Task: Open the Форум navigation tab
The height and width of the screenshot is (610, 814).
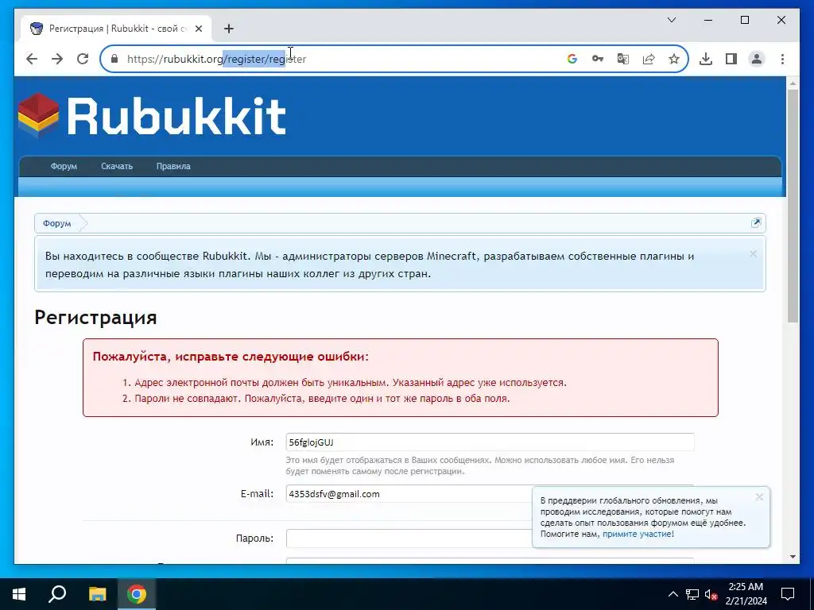Action: pos(64,167)
